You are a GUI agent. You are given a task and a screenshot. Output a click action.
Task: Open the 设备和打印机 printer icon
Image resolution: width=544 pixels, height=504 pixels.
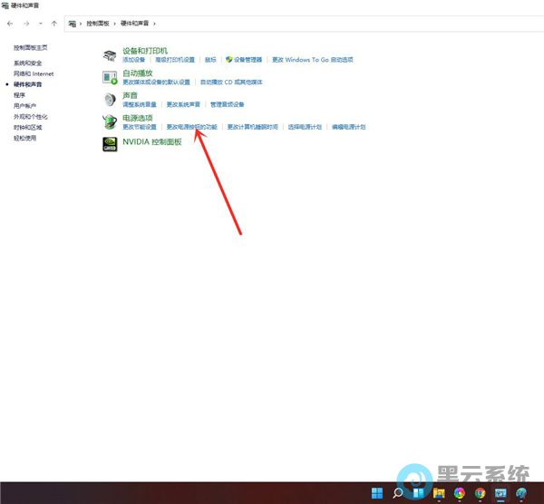[109, 54]
